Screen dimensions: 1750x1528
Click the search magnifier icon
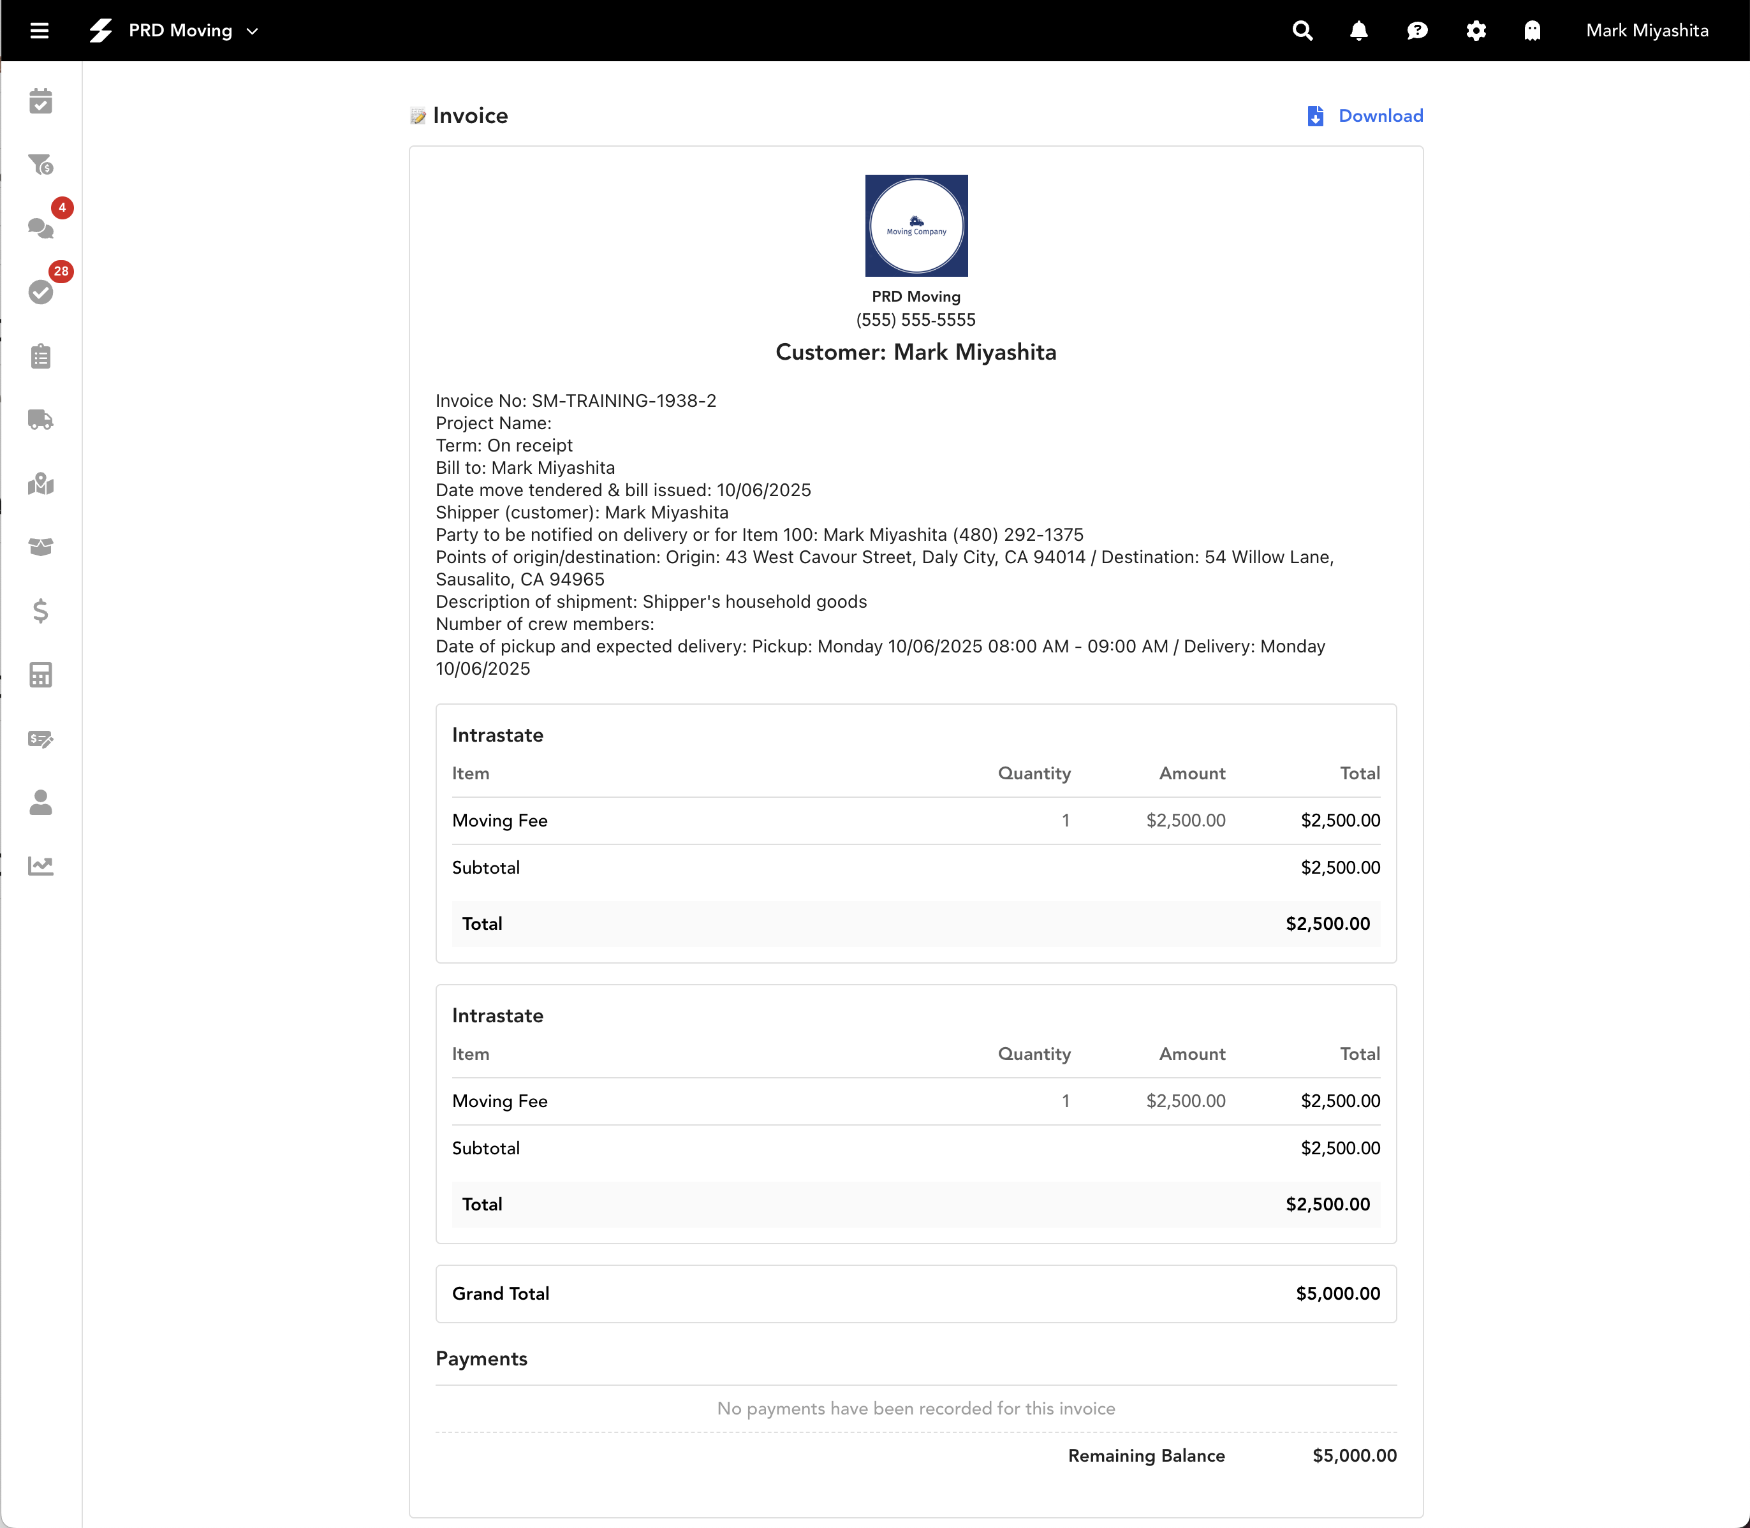tap(1302, 31)
